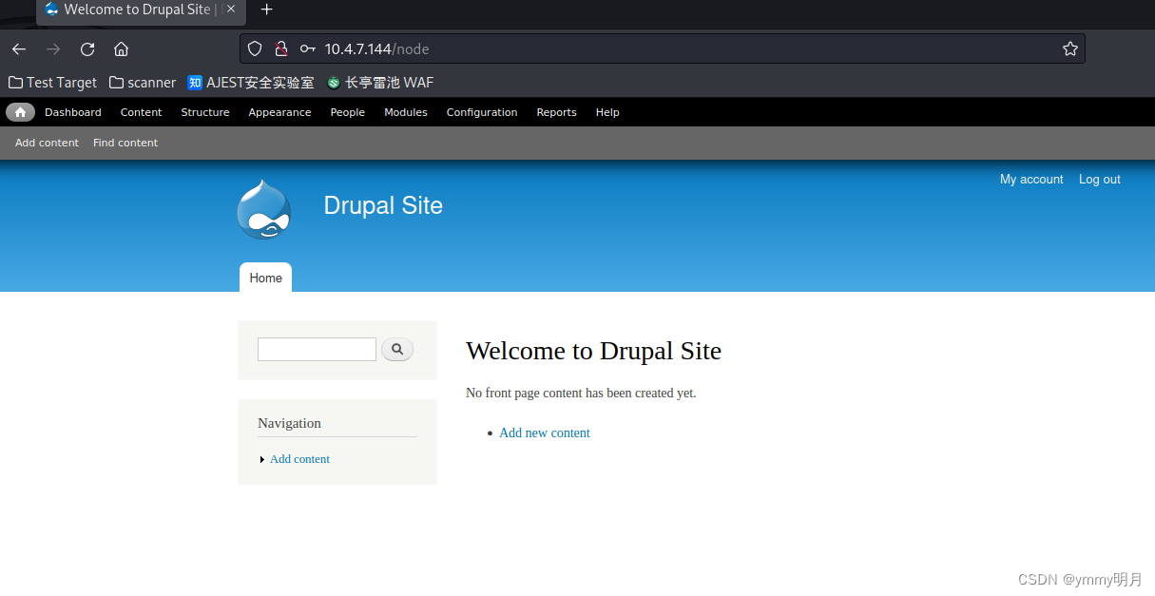Open the People admin menu
This screenshot has width=1155, height=596.
[x=348, y=112]
